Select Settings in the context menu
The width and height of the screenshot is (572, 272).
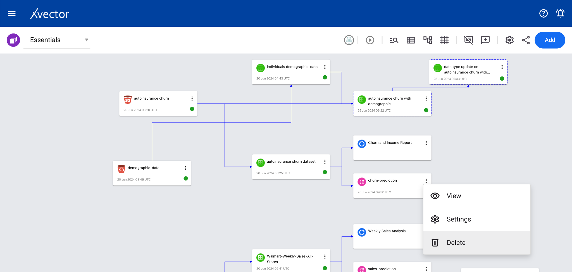pyautogui.click(x=477, y=219)
